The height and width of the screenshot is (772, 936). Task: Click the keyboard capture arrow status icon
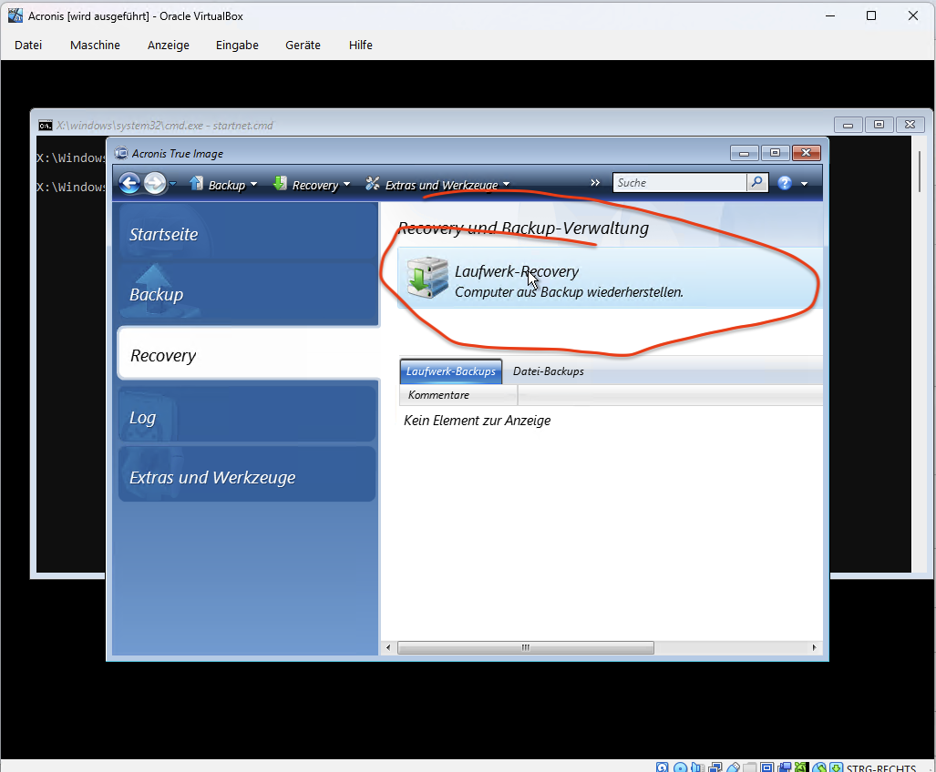click(x=837, y=767)
